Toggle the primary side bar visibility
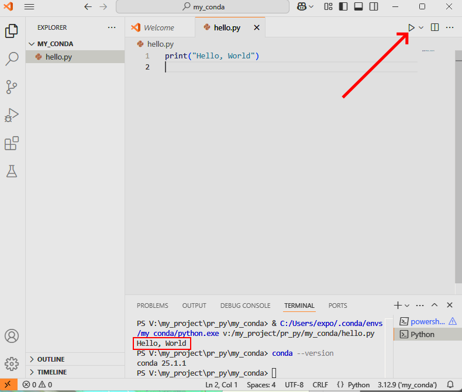This screenshot has width=462, height=392. pos(343,6)
